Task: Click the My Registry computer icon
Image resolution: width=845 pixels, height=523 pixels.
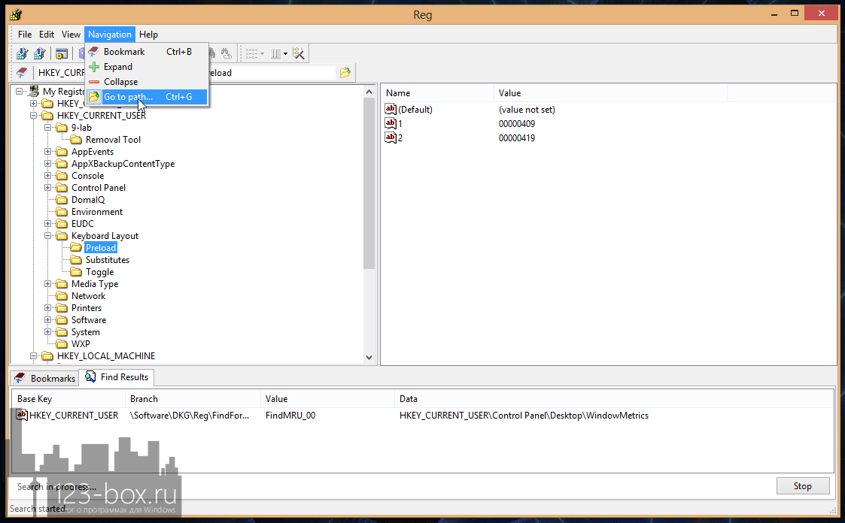Action: (x=34, y=92)
